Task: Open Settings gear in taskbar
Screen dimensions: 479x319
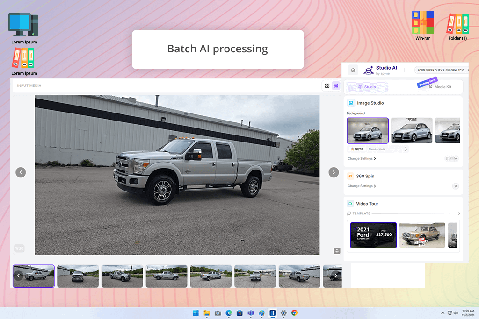Action: coord(283,313)
